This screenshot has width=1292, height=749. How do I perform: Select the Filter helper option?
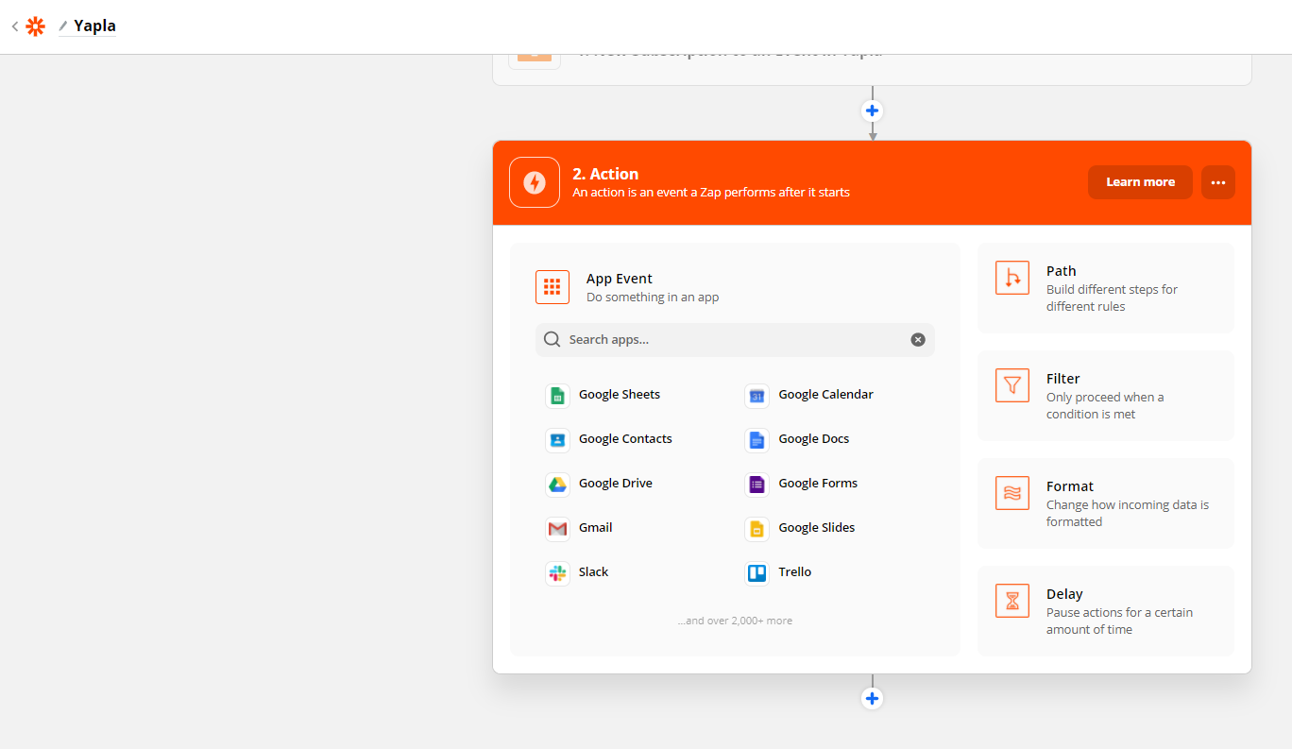pos(1105,395)
